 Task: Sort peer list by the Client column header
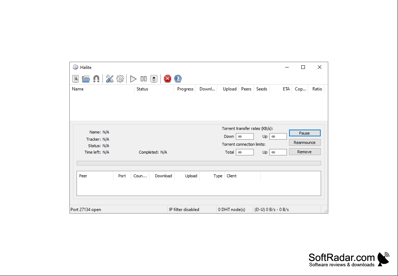tap(242, 176)
